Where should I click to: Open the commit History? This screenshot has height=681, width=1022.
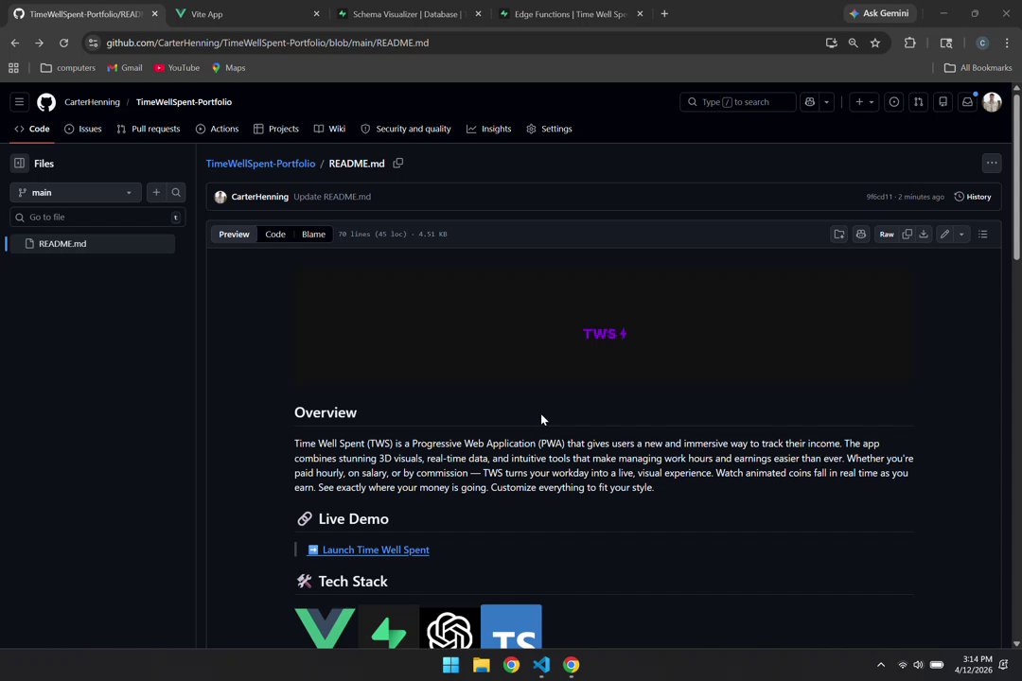click(x=973, y=197)
